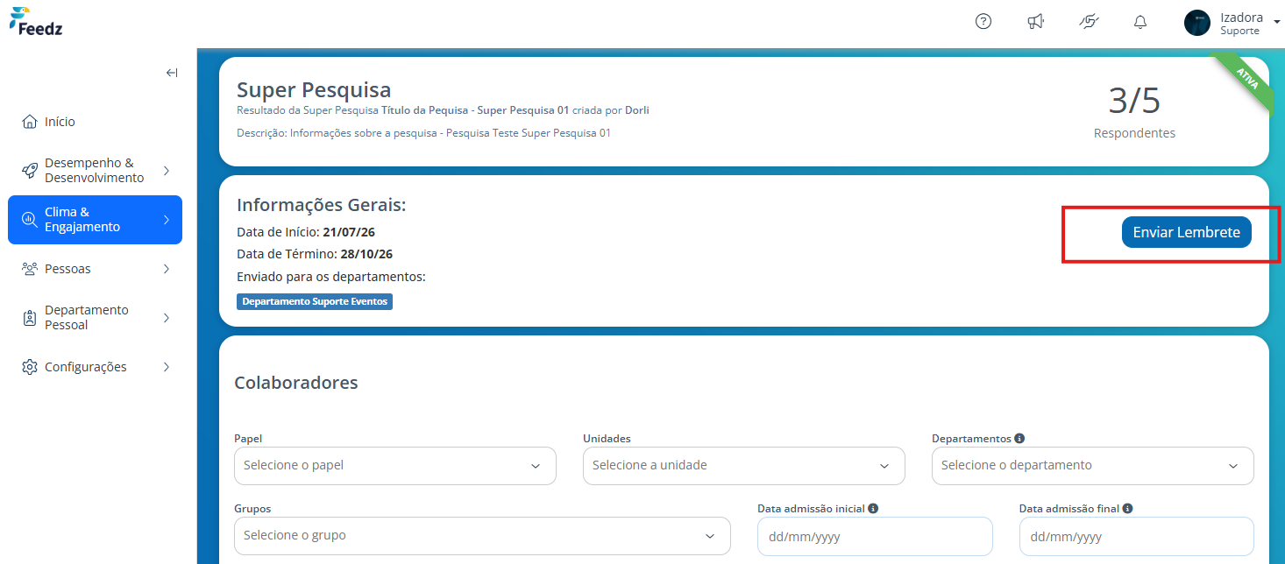Open the user menu caret next to Izadora
Image resolution: width=1285 pixels, height=564 pixels.
click(1276, 23)
